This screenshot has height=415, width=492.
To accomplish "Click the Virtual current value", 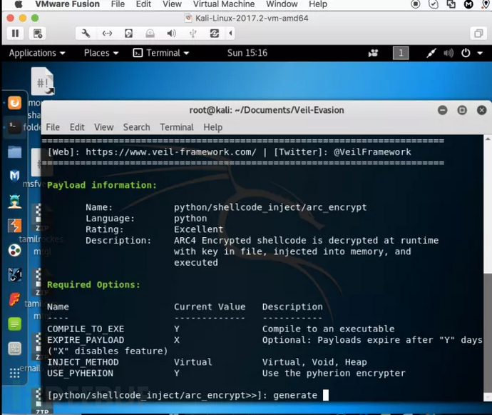I will click(x=193, y=362).
